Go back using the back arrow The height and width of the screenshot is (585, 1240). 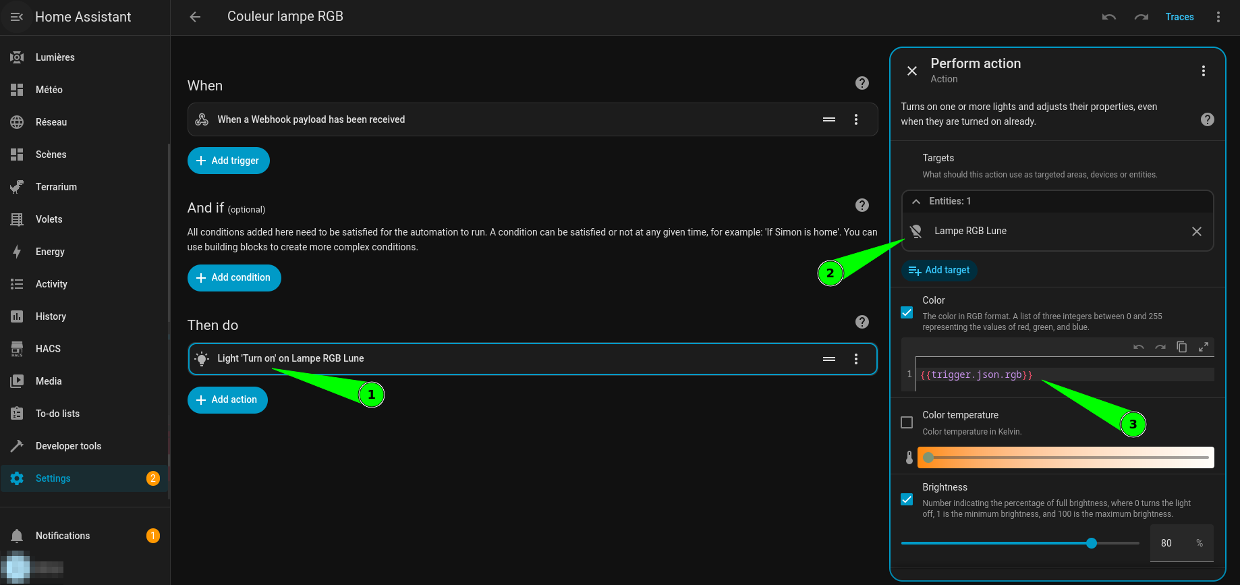pos(195,17)
